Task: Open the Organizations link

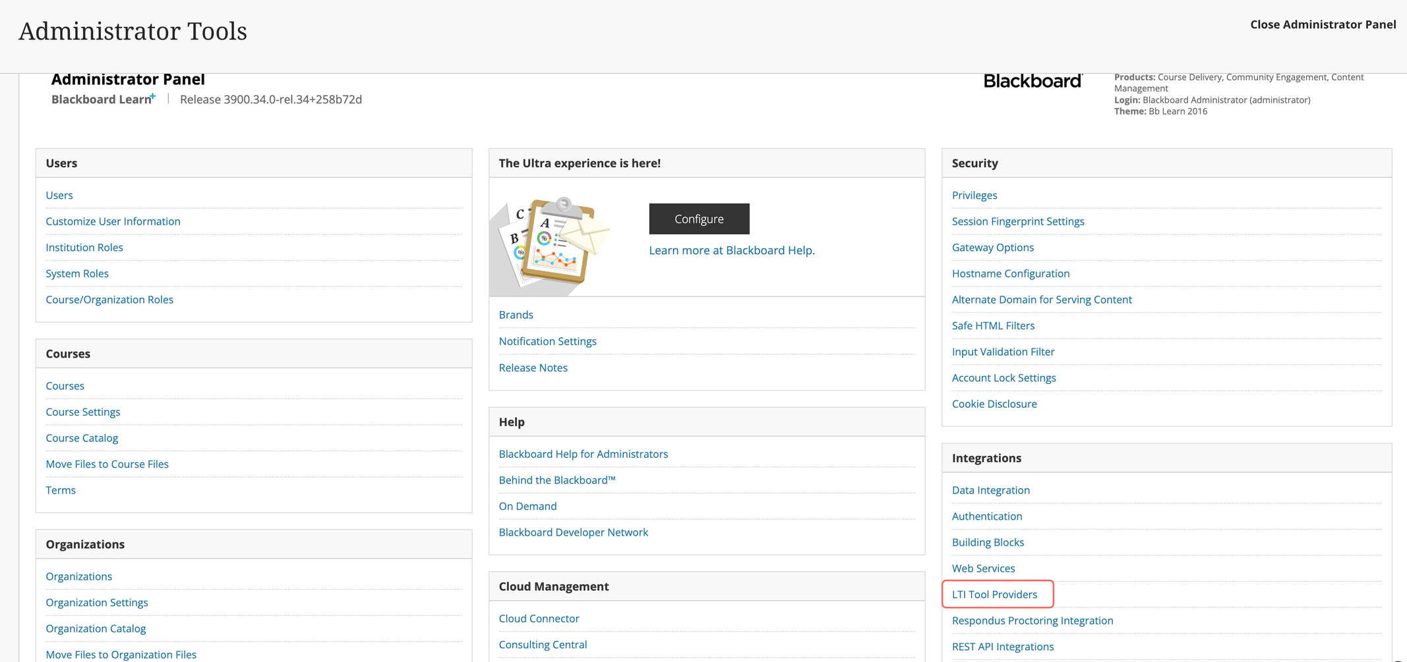Action: pyautogui.click(x=78, y=576)
